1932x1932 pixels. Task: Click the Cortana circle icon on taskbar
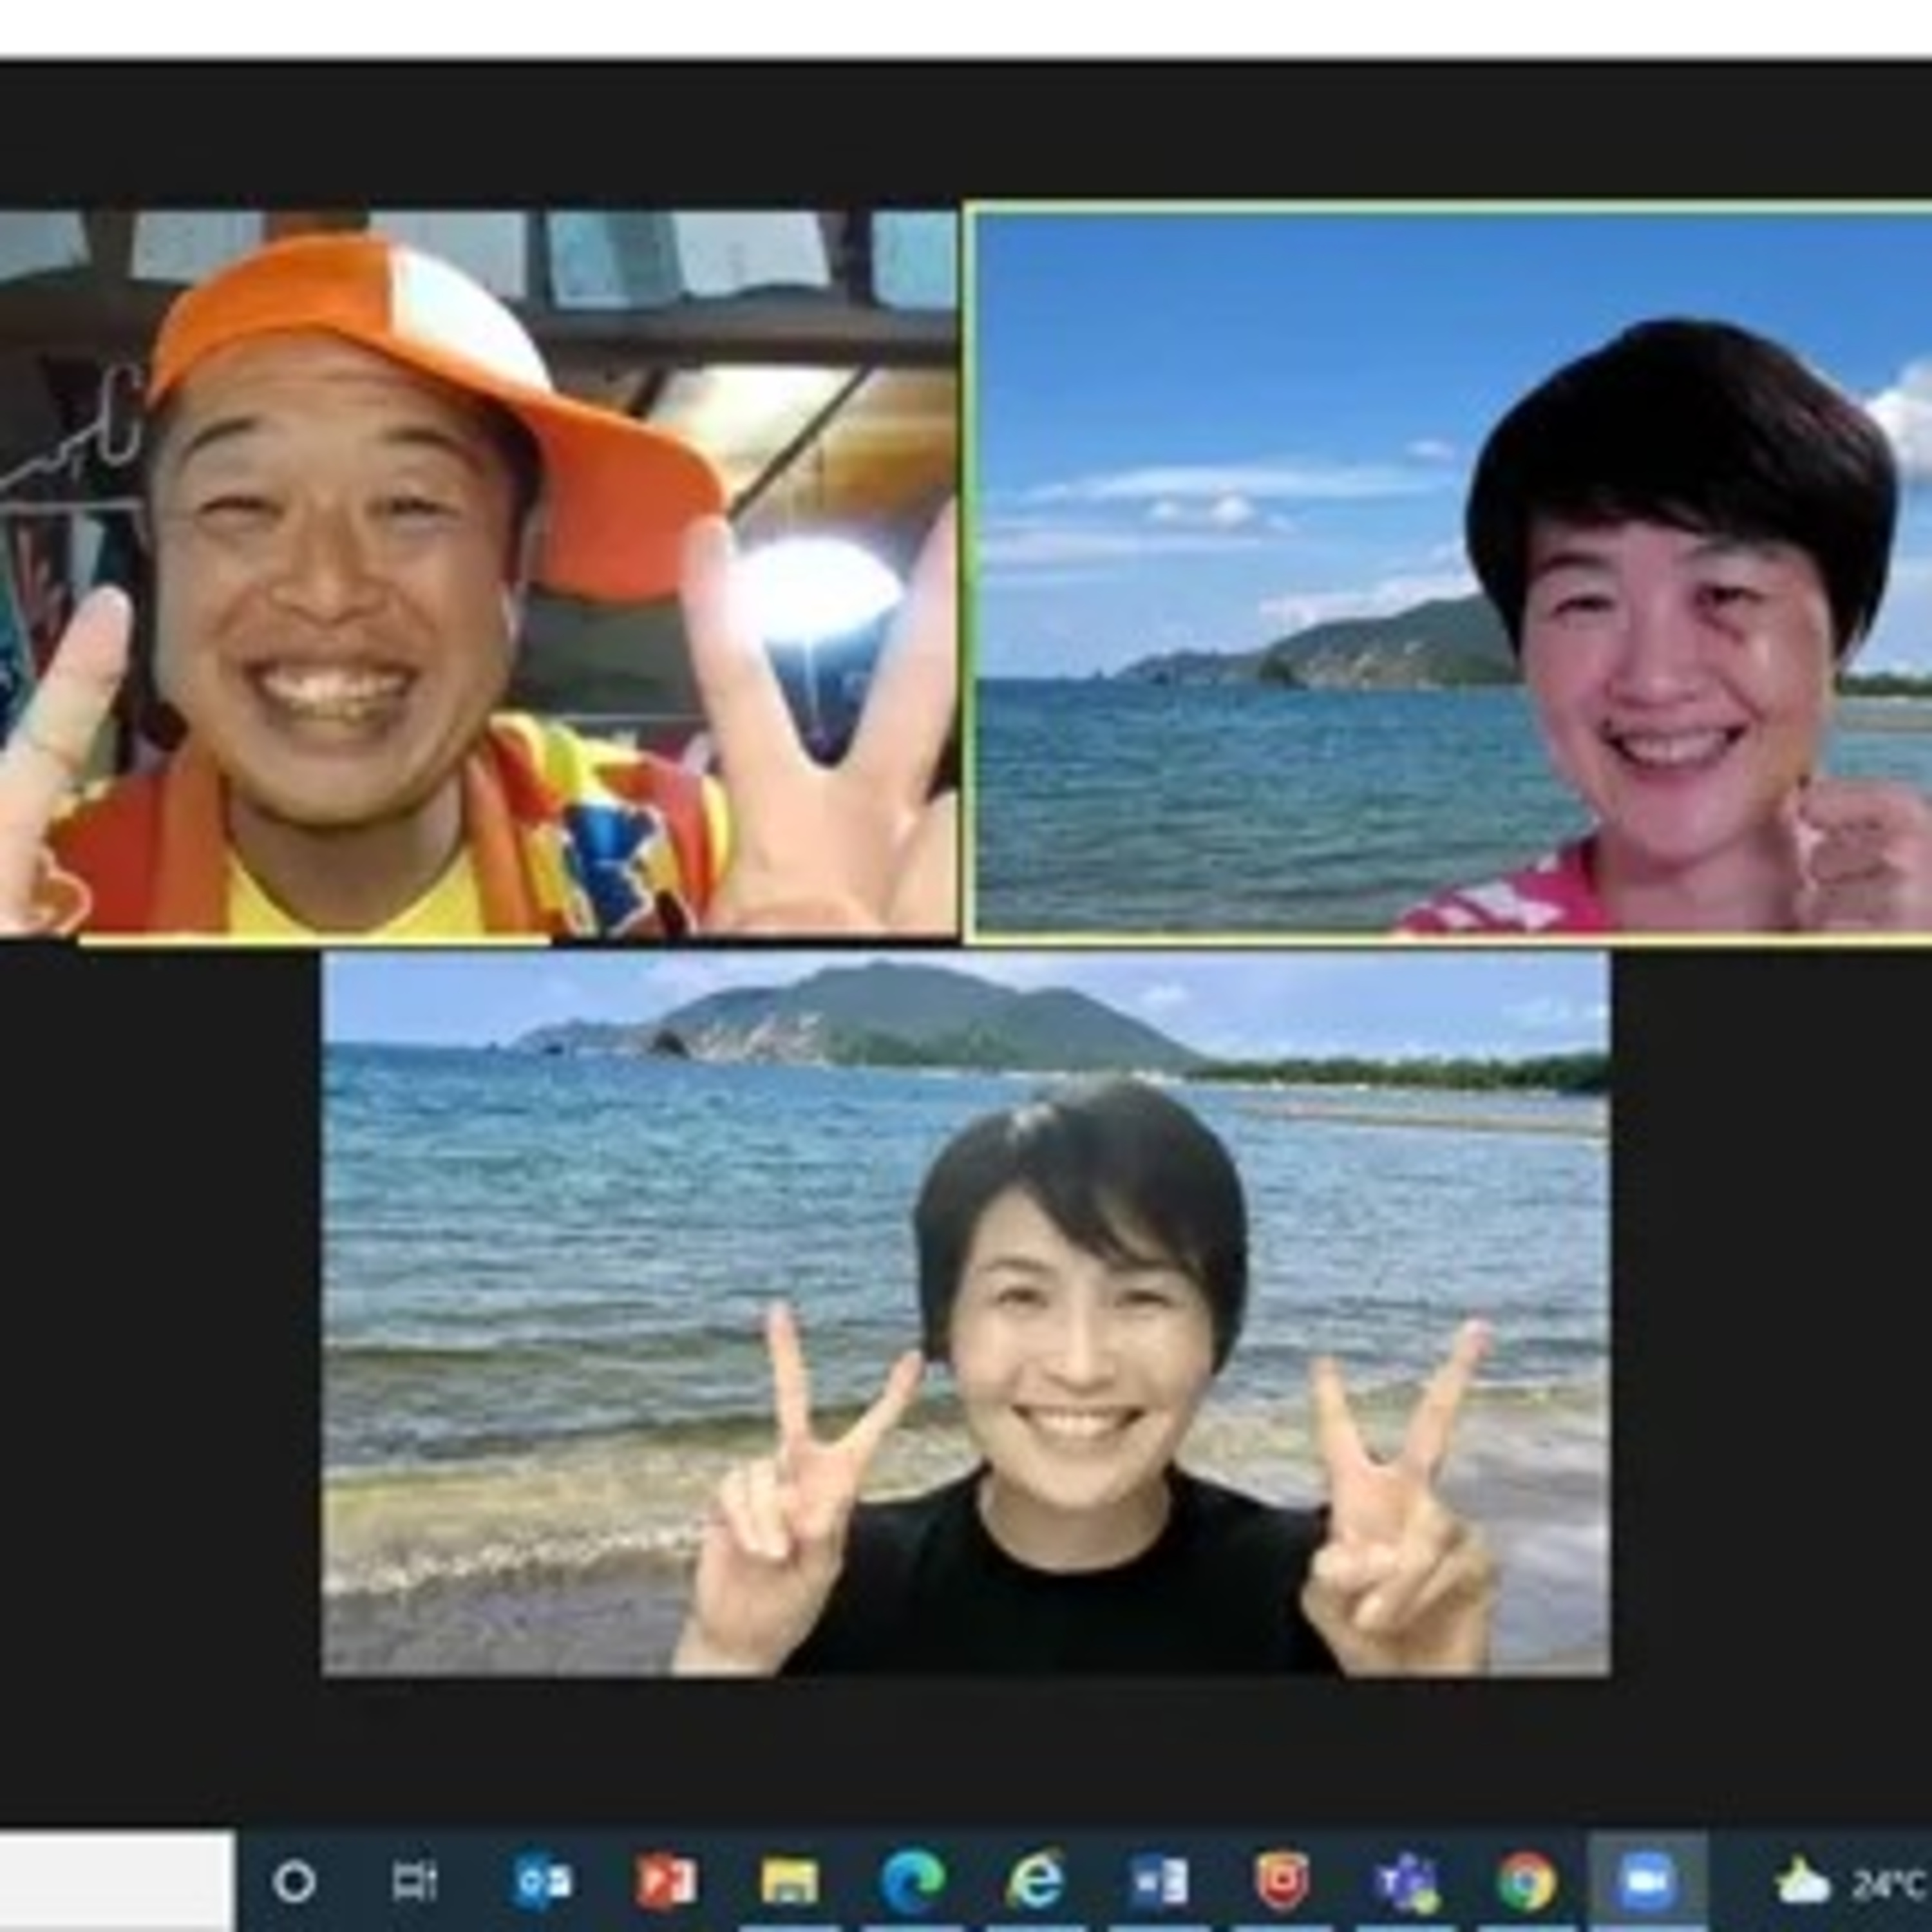point(294,1882)
